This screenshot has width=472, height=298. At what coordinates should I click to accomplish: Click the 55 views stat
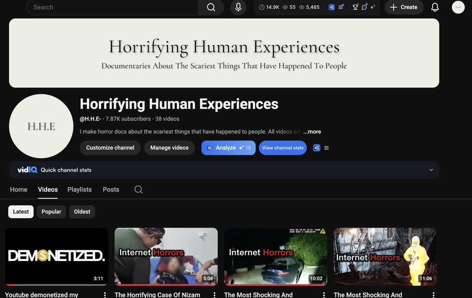289,7
